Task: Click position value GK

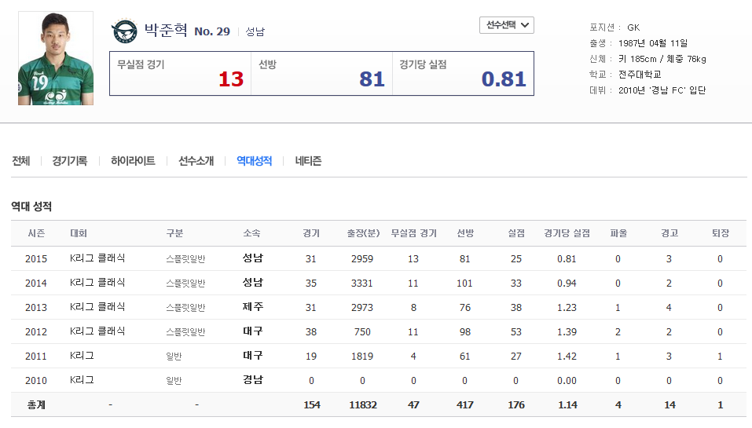Action: click(633, 27)
